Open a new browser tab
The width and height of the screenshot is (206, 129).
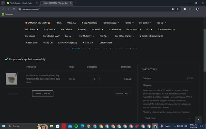click(76, 3)
